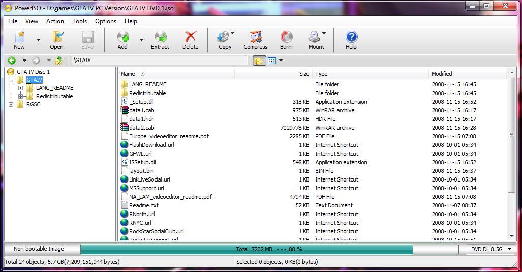Open the Options menu
522x272 pixels.
(x=106, y=21)
